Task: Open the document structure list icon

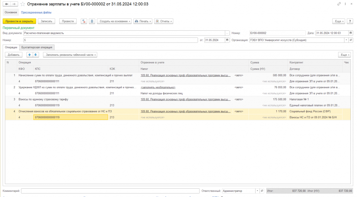Action: click(92, 21)
